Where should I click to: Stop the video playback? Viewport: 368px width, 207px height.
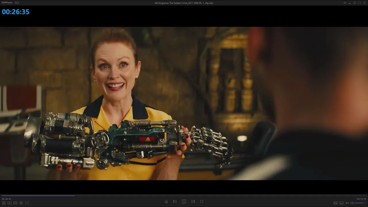202,202
